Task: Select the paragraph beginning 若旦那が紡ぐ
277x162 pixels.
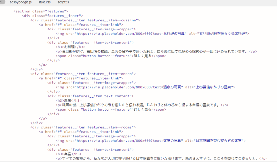Action: pyautogui.click(x=156, y=51)
